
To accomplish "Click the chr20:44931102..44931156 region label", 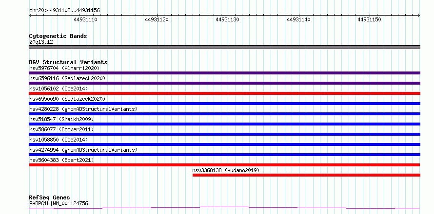I will [x=64, y=11].
